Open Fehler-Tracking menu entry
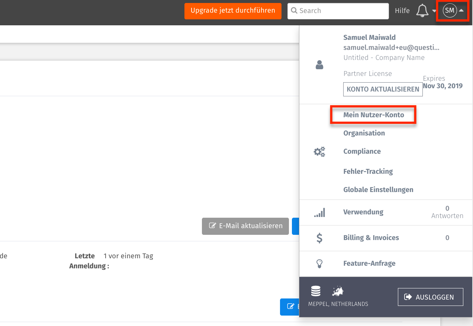The image size is (473, 326). [x=368, y=172]
